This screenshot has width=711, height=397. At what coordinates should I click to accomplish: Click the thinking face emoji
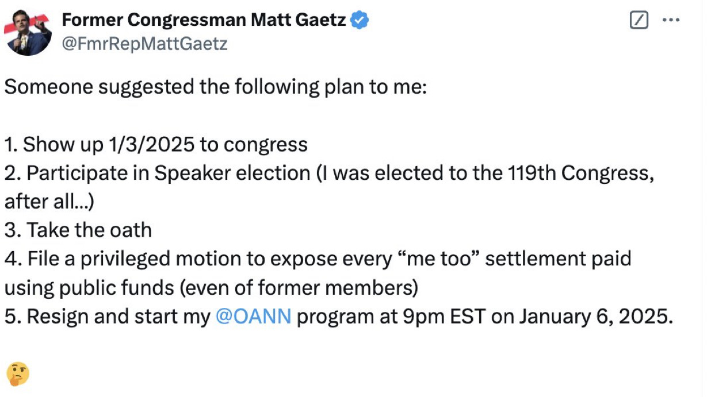17,373
